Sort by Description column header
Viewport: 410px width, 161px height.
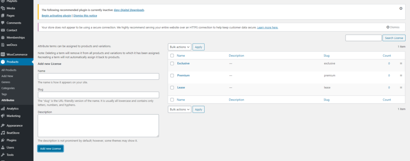(236, 56)
